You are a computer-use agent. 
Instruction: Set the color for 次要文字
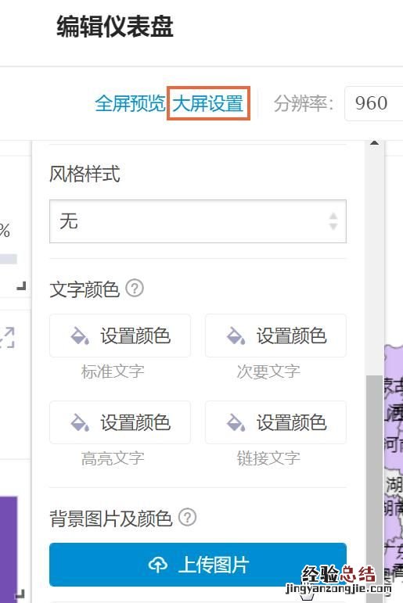275,336
